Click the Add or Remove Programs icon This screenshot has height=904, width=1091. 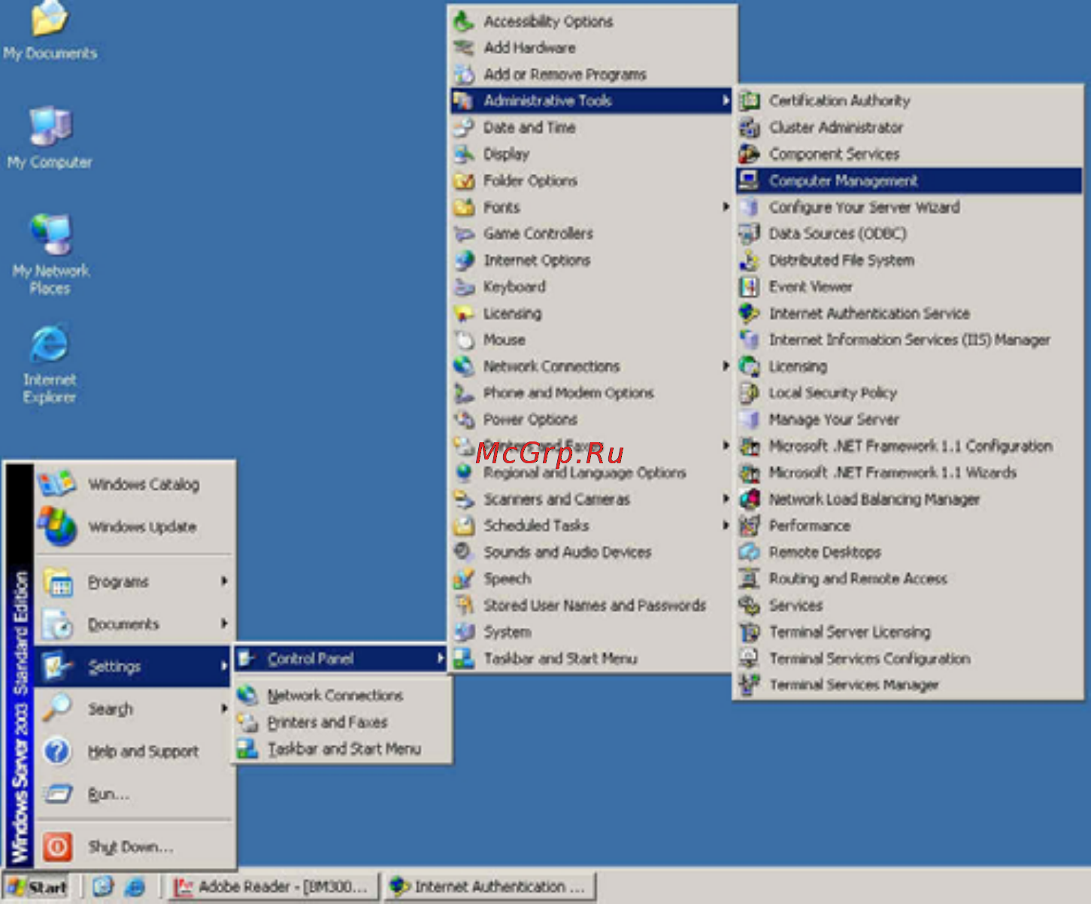464,74
